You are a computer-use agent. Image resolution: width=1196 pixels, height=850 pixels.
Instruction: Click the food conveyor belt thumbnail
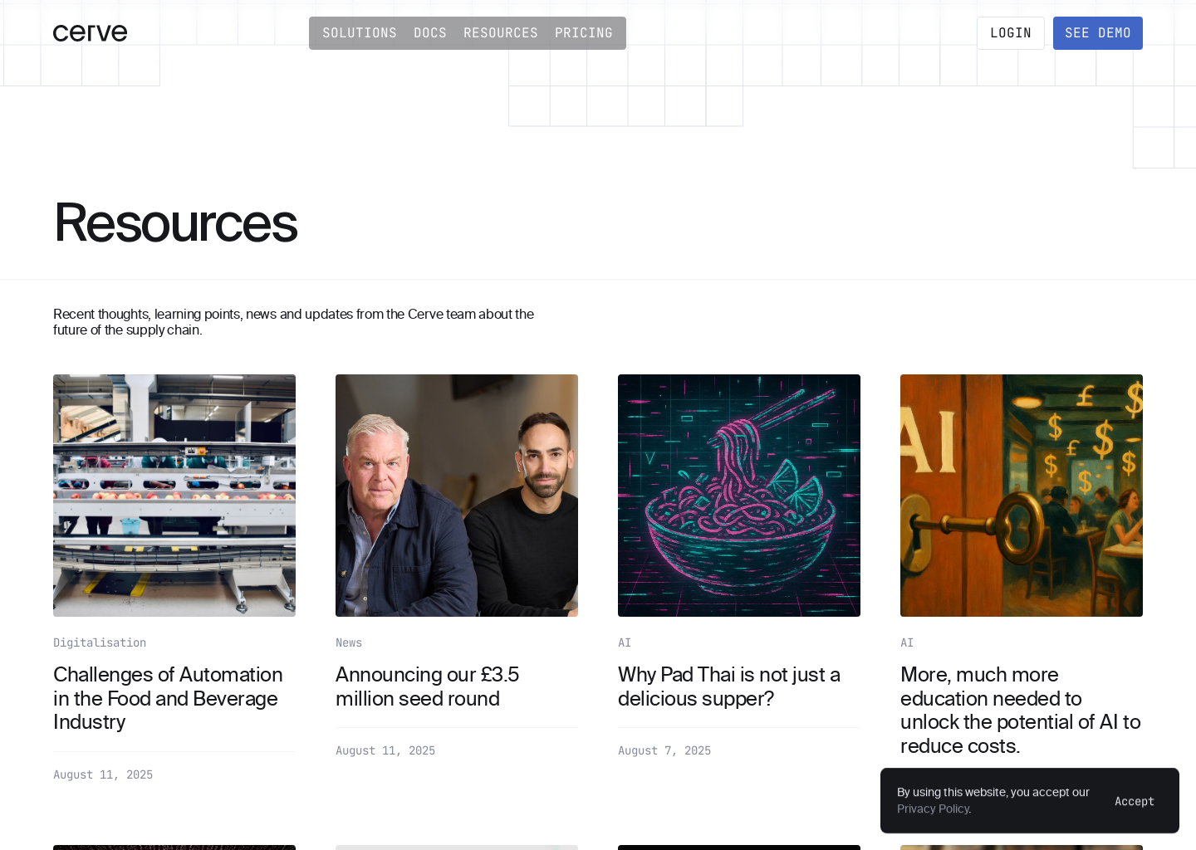[x=174, y=495]
